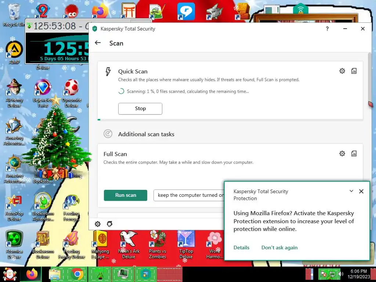
Task: Open Full Scan settings gear
Action: click(x=342, y=153)
